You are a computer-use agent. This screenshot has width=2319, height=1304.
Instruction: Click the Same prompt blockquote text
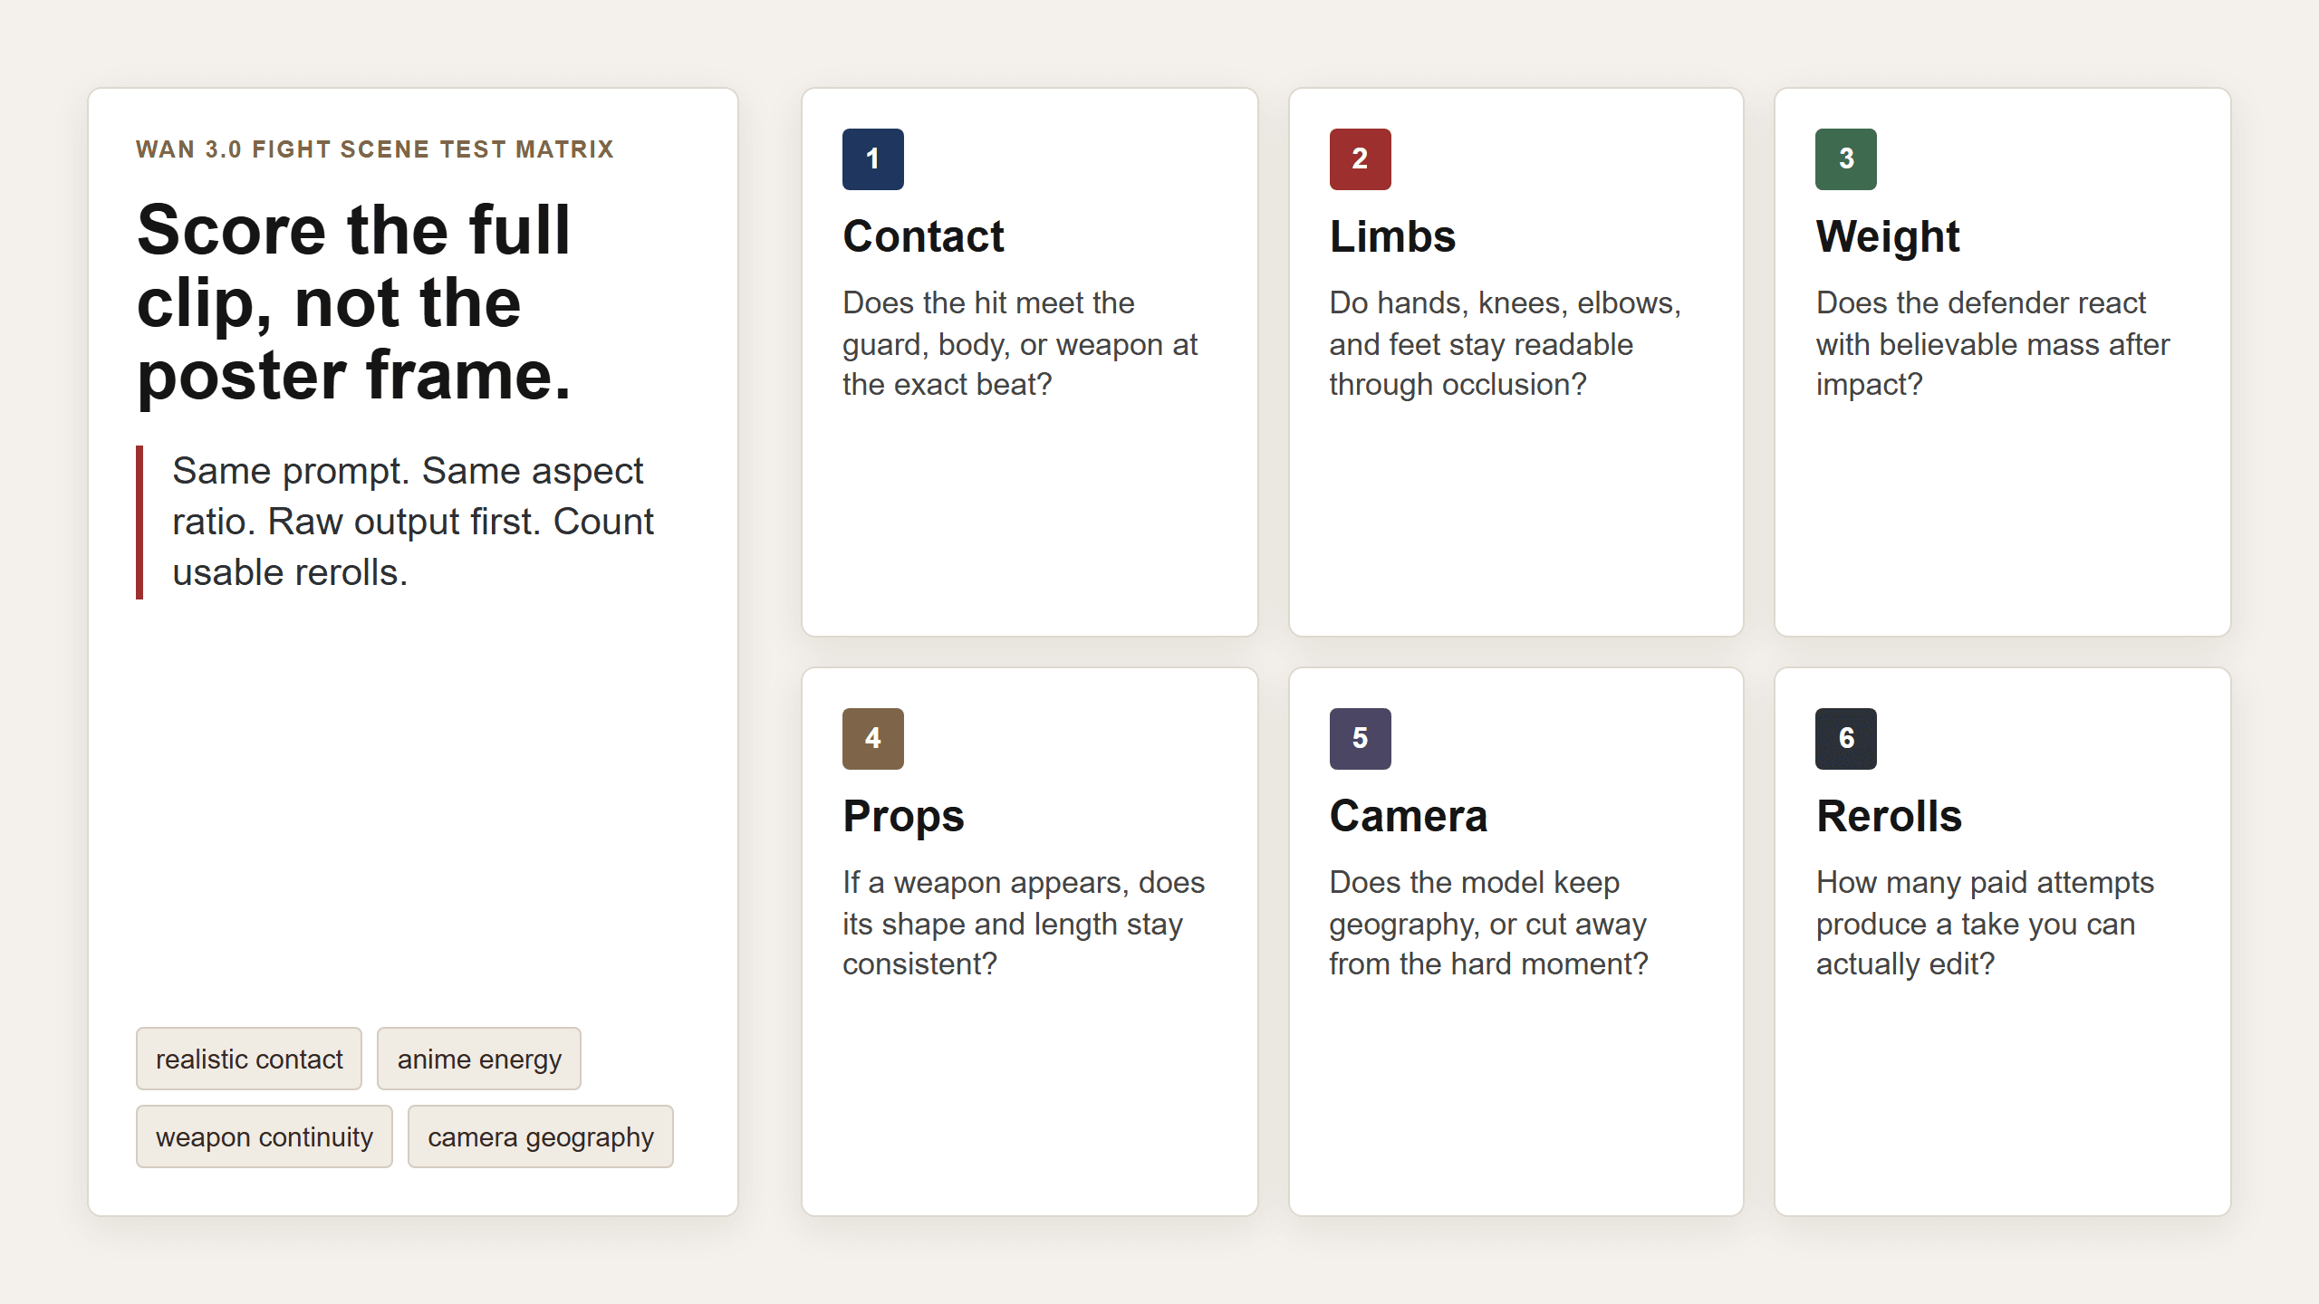pos(413,522)
